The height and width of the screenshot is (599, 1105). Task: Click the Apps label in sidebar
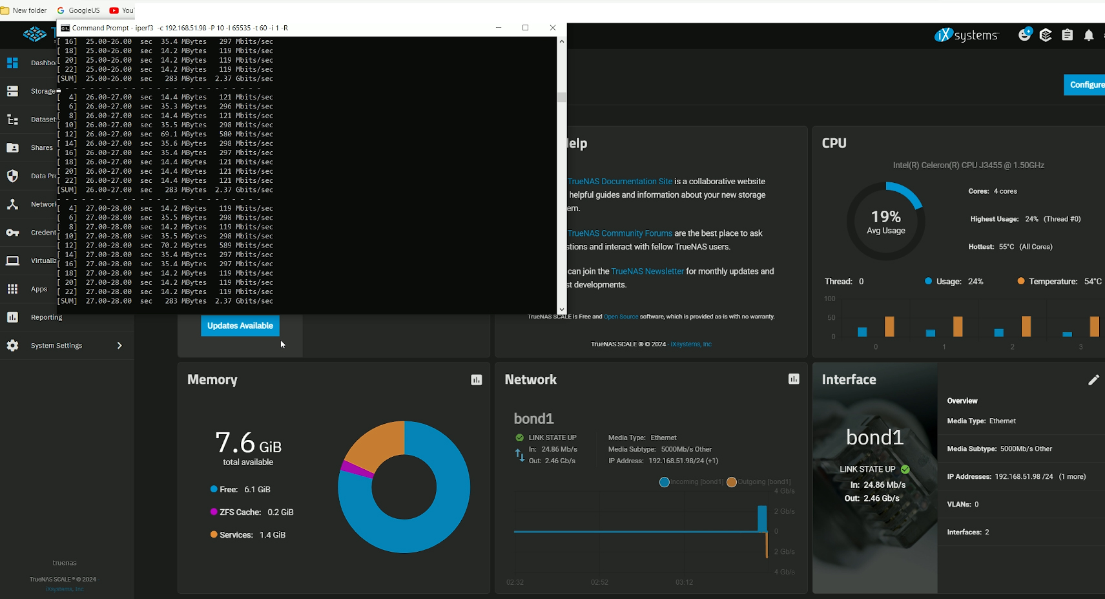pos(39,289)
